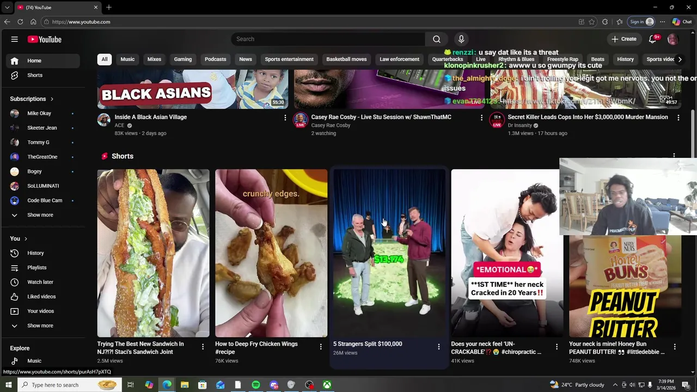The image size is (697, 392).
Task: Open Shorts in the sidebar
Action: pyautogui.click(x=42, y=75)
